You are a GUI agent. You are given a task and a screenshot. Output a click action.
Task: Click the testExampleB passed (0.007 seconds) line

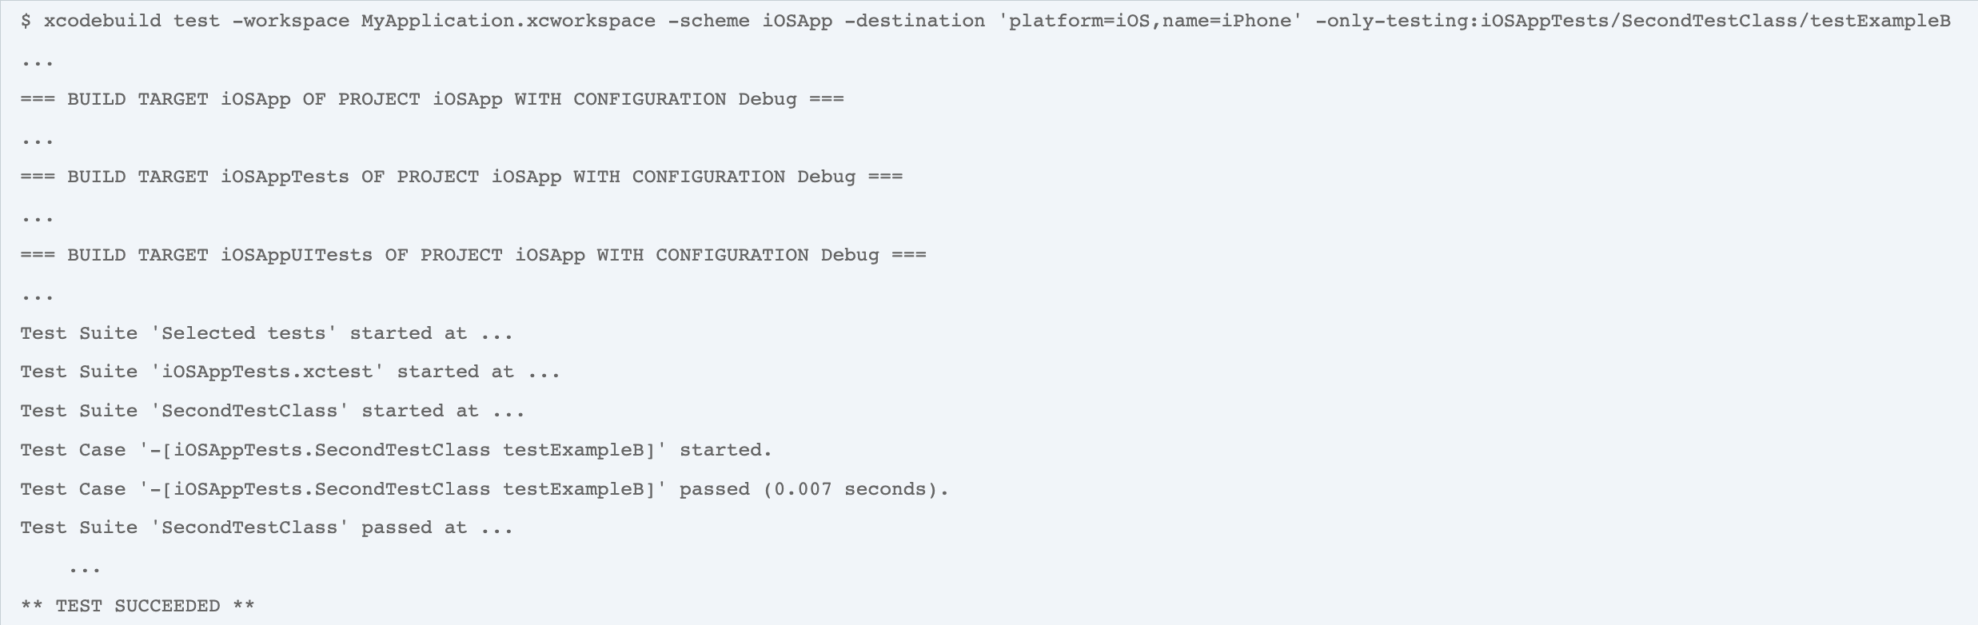click(x=485, y=489)
